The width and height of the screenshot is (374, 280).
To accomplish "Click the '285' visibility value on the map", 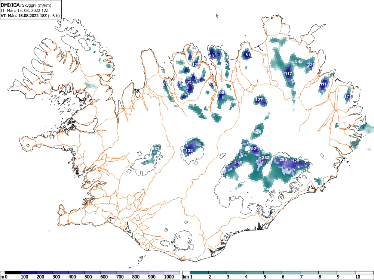I will point(266,158).
